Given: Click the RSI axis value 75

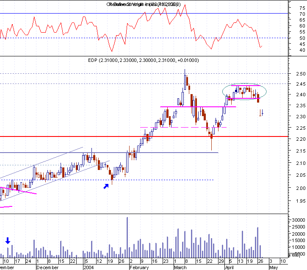Looking at the screenshot, I should pos(302,8).
